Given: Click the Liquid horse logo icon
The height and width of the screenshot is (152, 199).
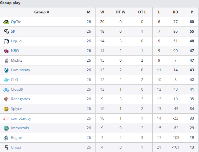Looking at the screenshot, I should pos(6,41).
